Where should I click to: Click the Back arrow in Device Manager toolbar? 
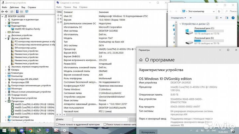pyautogui.click(x=2, y=12)
